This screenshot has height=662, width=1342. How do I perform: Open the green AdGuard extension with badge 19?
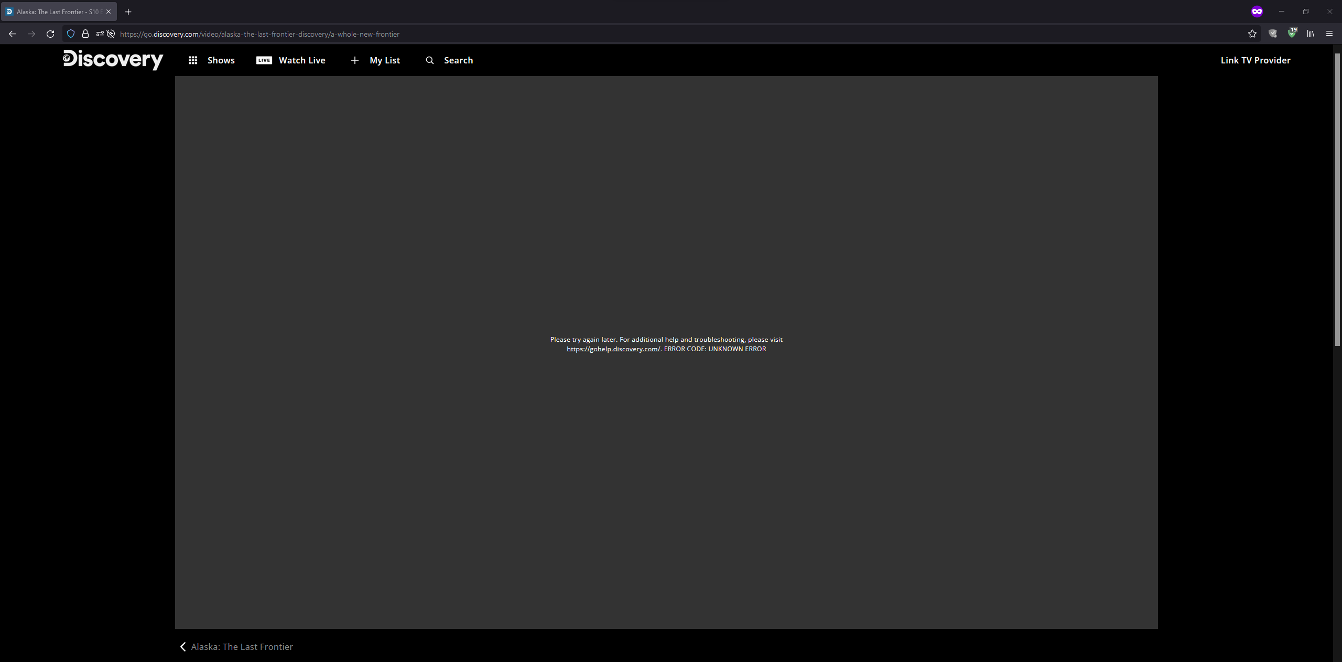pos(1292,34)
